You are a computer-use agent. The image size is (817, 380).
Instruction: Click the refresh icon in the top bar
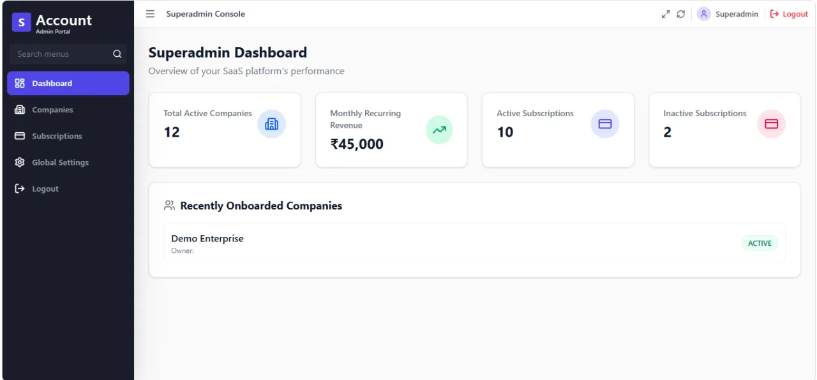tap(681, 14)
